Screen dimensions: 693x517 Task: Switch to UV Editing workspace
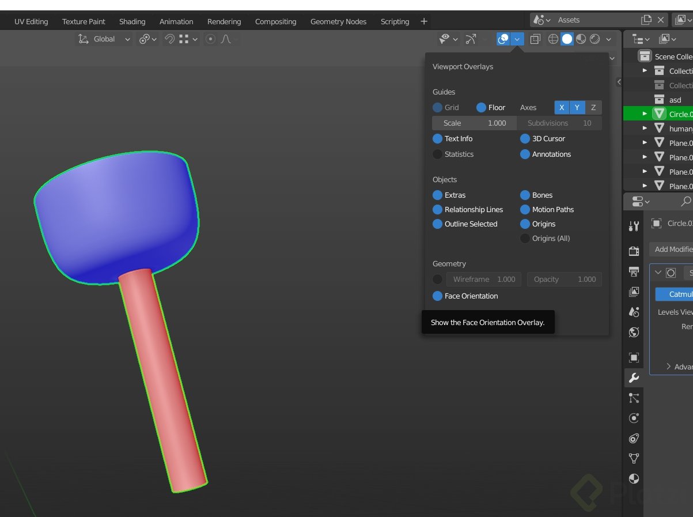point(31,21)
